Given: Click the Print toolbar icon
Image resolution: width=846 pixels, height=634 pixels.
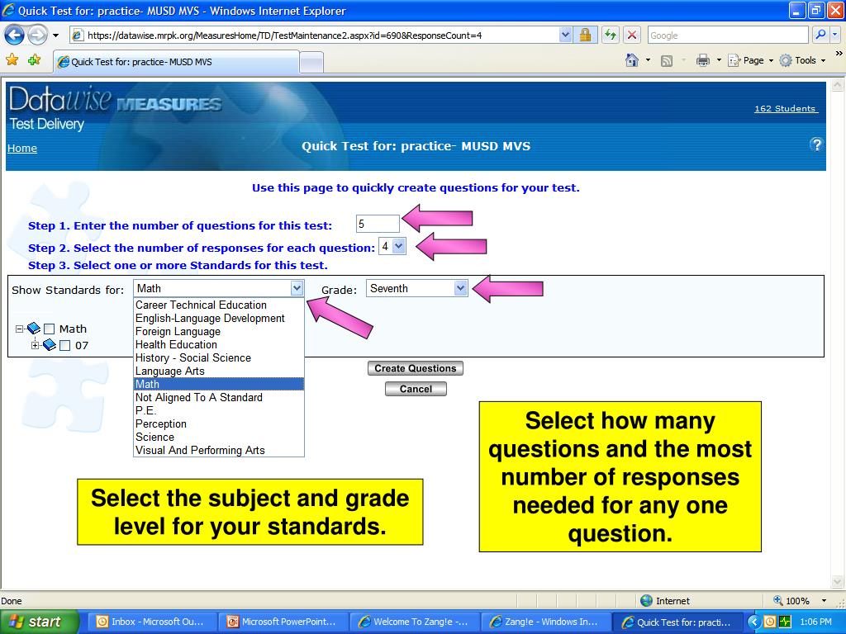Looking at the screenshot, I should click(702, 60).
